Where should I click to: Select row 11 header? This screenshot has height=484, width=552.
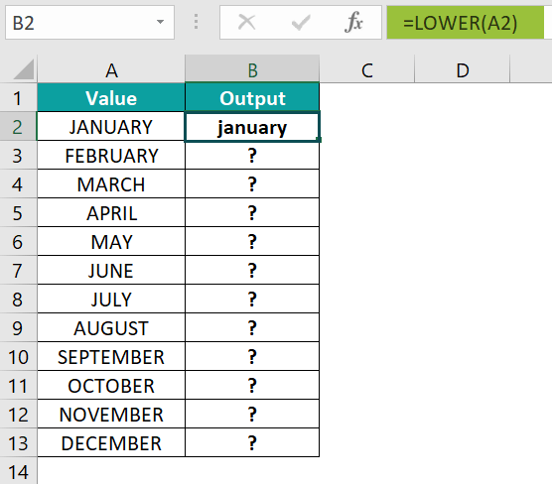18,386
